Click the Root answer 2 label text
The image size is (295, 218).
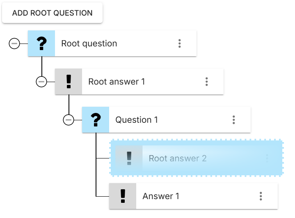click(x=177, y=158)
